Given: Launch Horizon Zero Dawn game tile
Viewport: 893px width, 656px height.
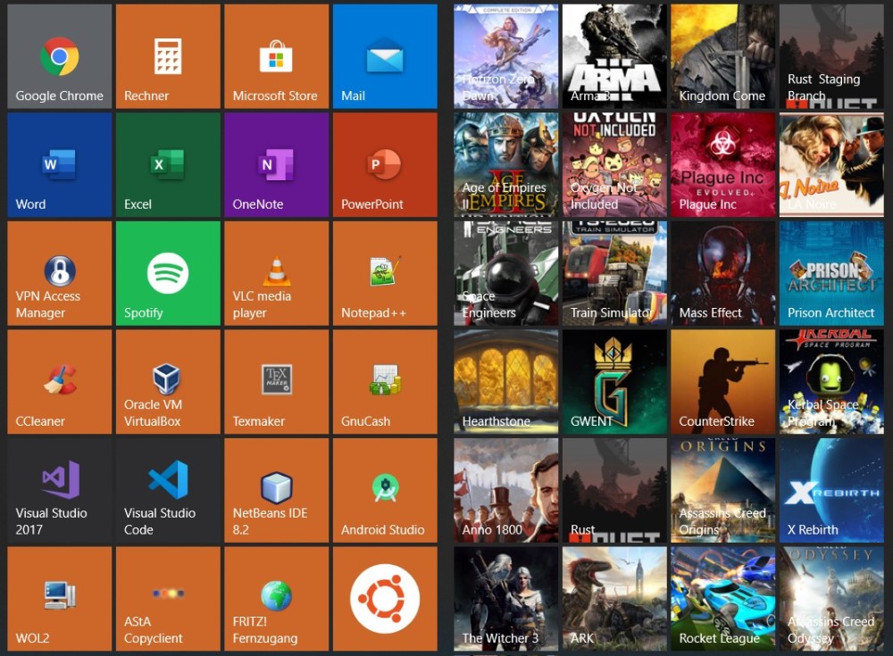Looking at the screenshot, I should click(x=506, y=56).
